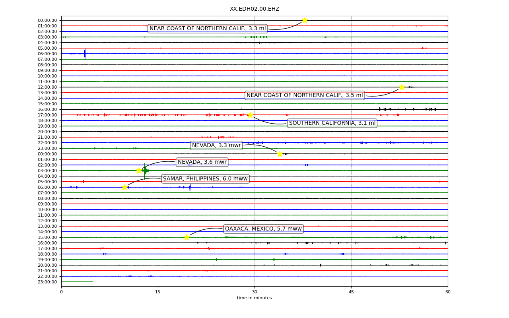The width and height of the screenshot is (509, 318).
Task: Click the XX.EDH02.00.EHZ plot title
Action: point(254,9)
